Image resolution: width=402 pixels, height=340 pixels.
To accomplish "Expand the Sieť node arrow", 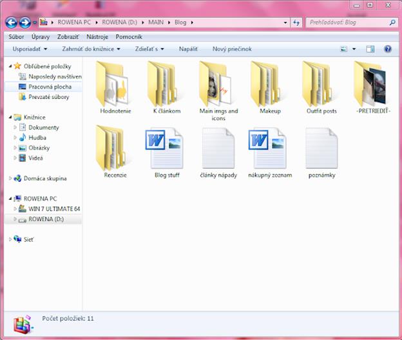I will click(10, 239).
